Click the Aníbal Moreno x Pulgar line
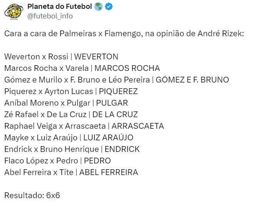The height and width of the screenshot is (202, 267). (66, 103)
